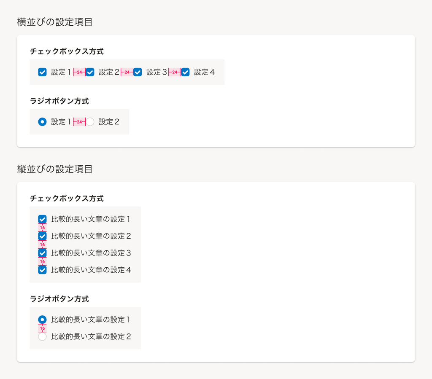The width and height of the screenshot is (432, 379).
Task: Select the horizontal 設定 1 radio button
Action: coord(42,122)
